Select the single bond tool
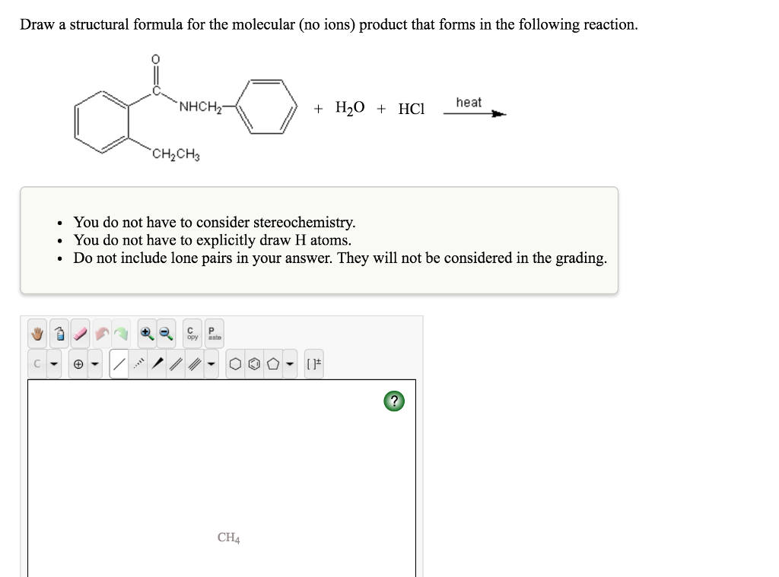The height and width of the screenshot is (577, 779). (119, 363)
